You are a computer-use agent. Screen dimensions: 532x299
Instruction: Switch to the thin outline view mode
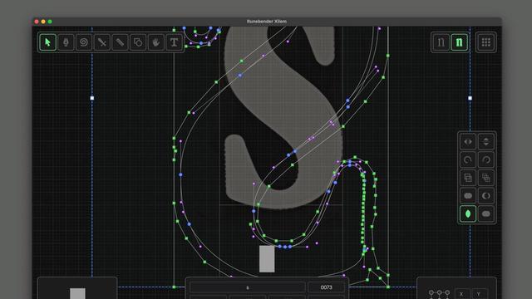pos(441,42)
